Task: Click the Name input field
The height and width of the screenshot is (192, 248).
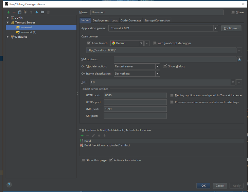Action: 157,12
